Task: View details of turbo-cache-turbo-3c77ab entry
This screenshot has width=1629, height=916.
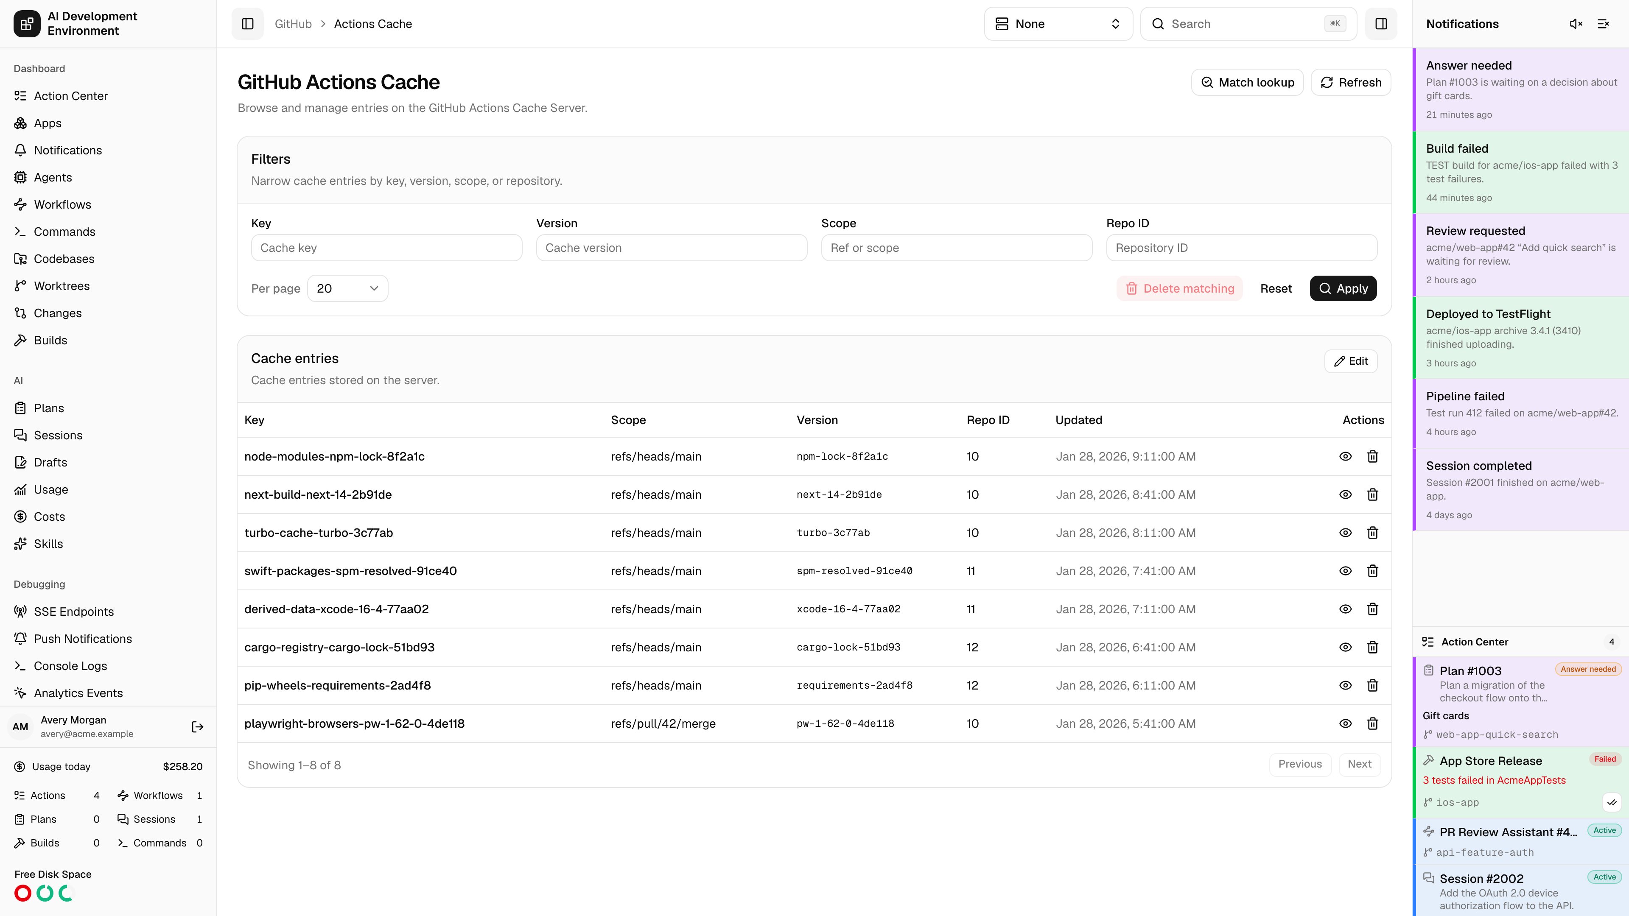Action: [x=1345, y=533]
